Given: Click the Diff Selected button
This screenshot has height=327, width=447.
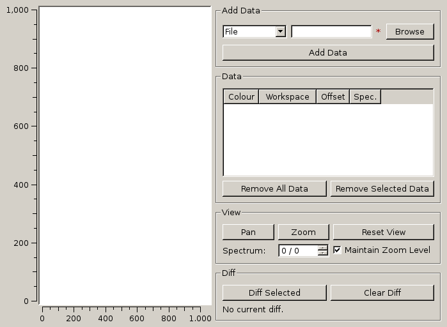Looking at the screenshot, I should coord(274,293).
